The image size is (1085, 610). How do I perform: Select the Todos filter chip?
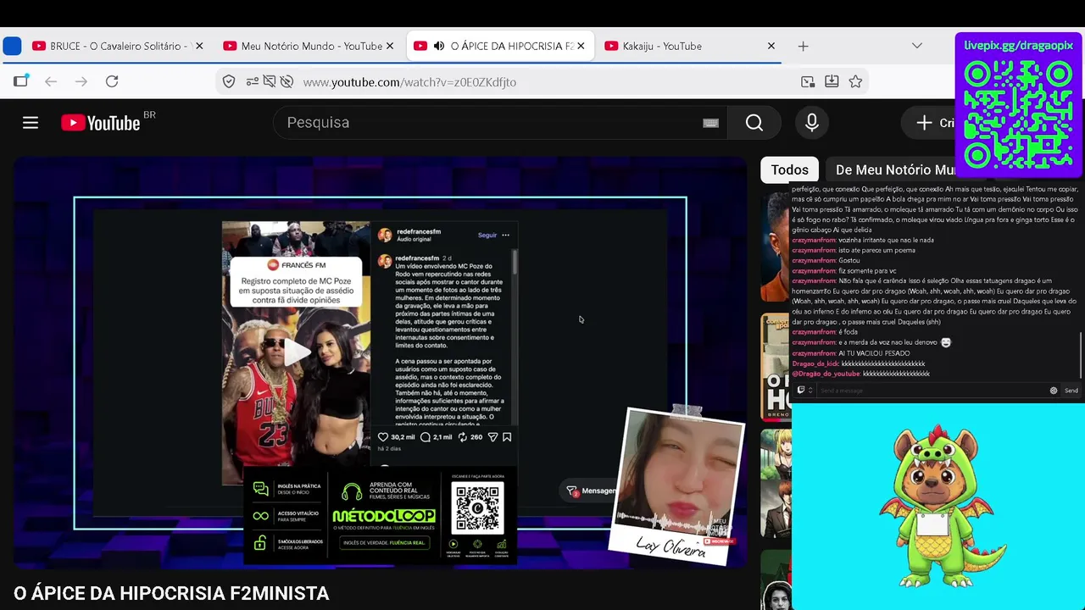(789, 170)
